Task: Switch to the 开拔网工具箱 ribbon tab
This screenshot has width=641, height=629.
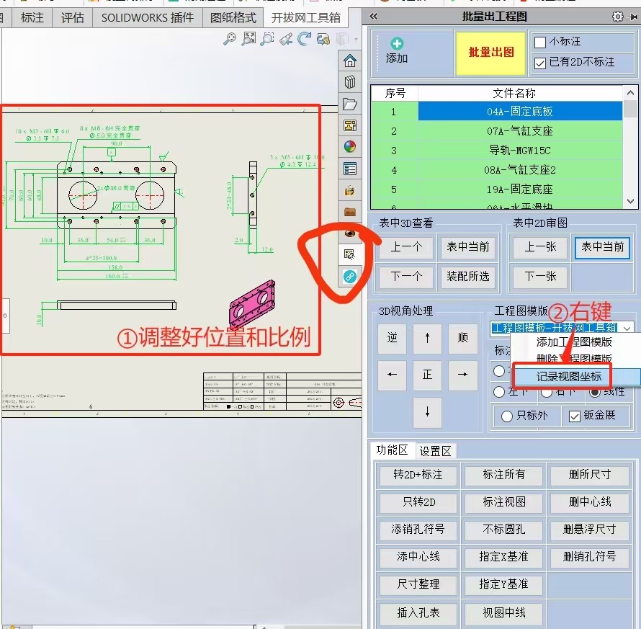Action: pyautogui.click(x=306, y=17)
